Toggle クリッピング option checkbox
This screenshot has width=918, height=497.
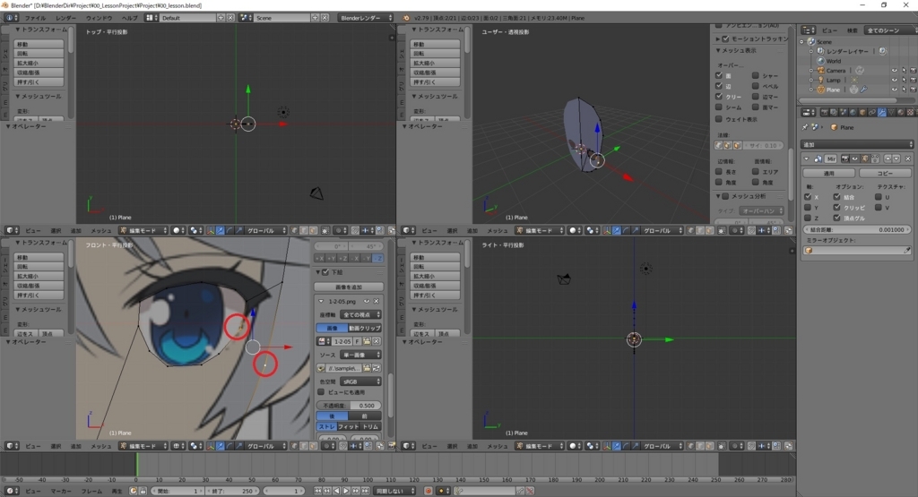(x=836, y=208)
